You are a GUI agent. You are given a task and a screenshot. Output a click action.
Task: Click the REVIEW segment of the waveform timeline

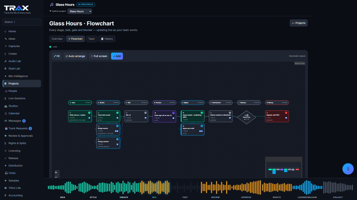pos(215,188)
